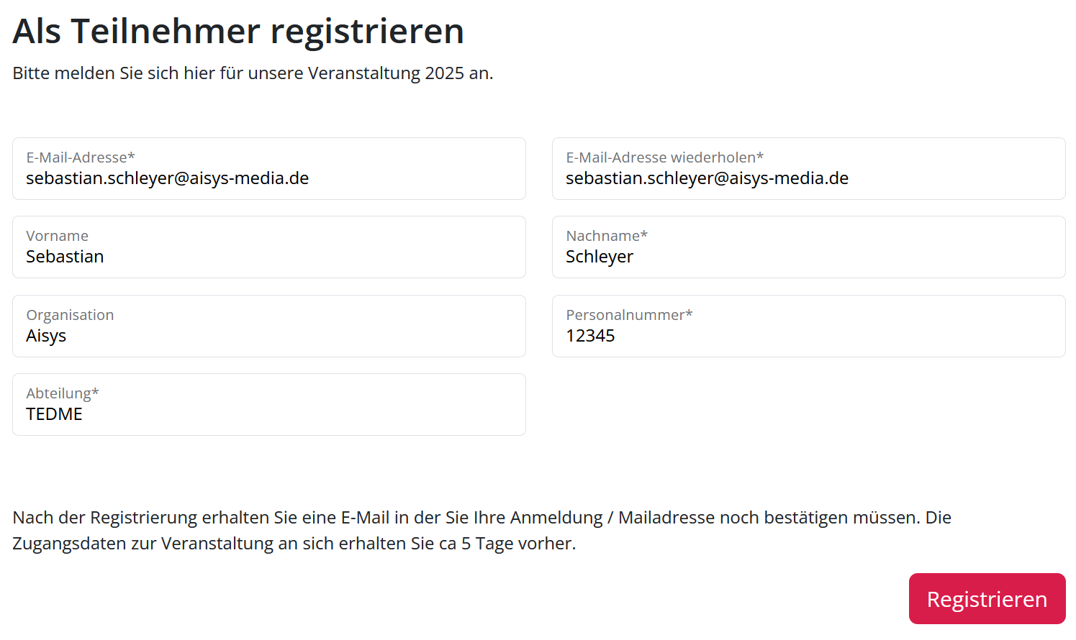Click the E-Mail-Adresse wiederholen field
Screen dimensions: 1076x640
point(808,178)
